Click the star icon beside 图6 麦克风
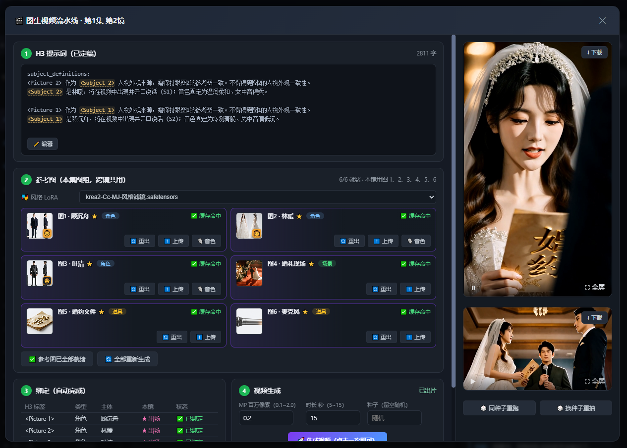The image size is (627, 448). tap(305, 312)
